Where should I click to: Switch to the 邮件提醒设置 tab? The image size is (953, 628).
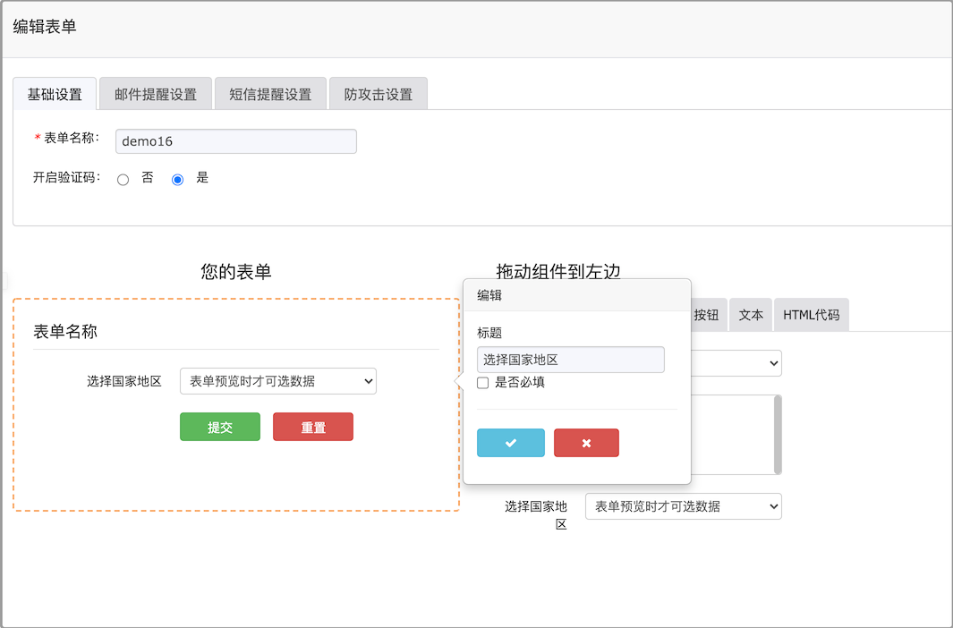155,92
